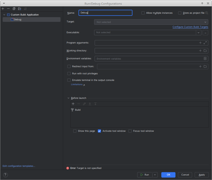212x180 pixels.
Task: Collapse the Custom Build Application node
Action: pos(4,15)
